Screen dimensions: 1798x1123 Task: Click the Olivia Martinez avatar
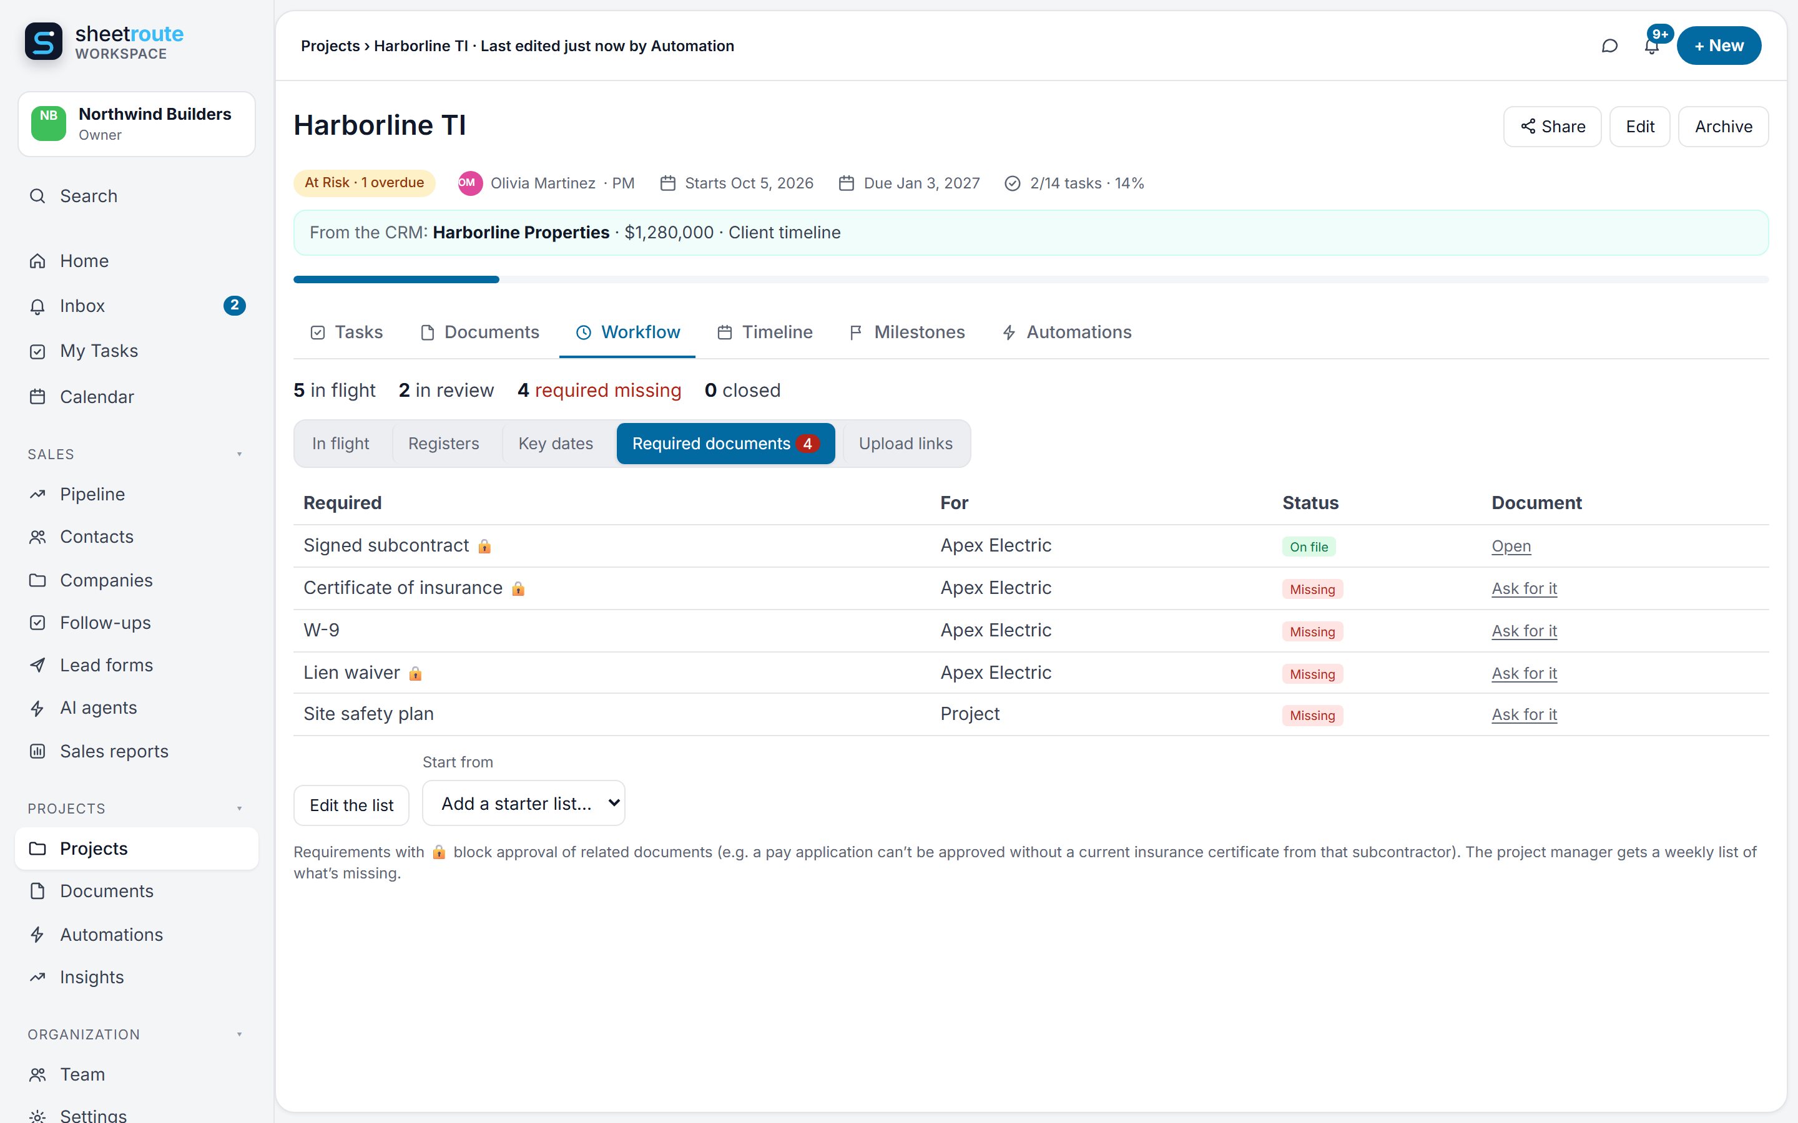click(469, 183)
